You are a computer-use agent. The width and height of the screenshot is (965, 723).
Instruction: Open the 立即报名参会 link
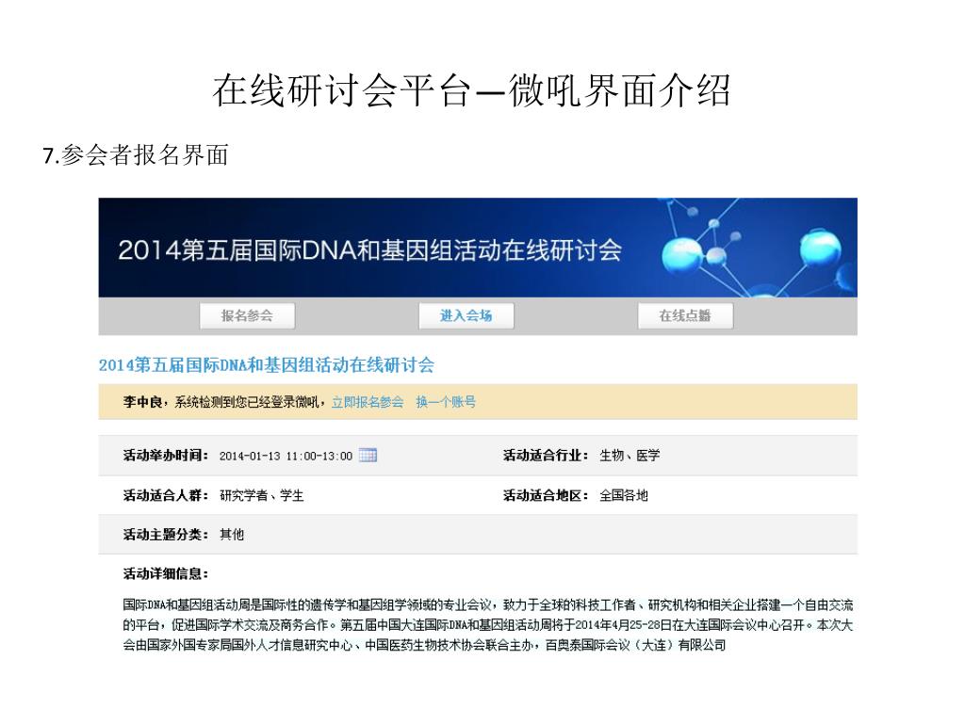point(368,402)
